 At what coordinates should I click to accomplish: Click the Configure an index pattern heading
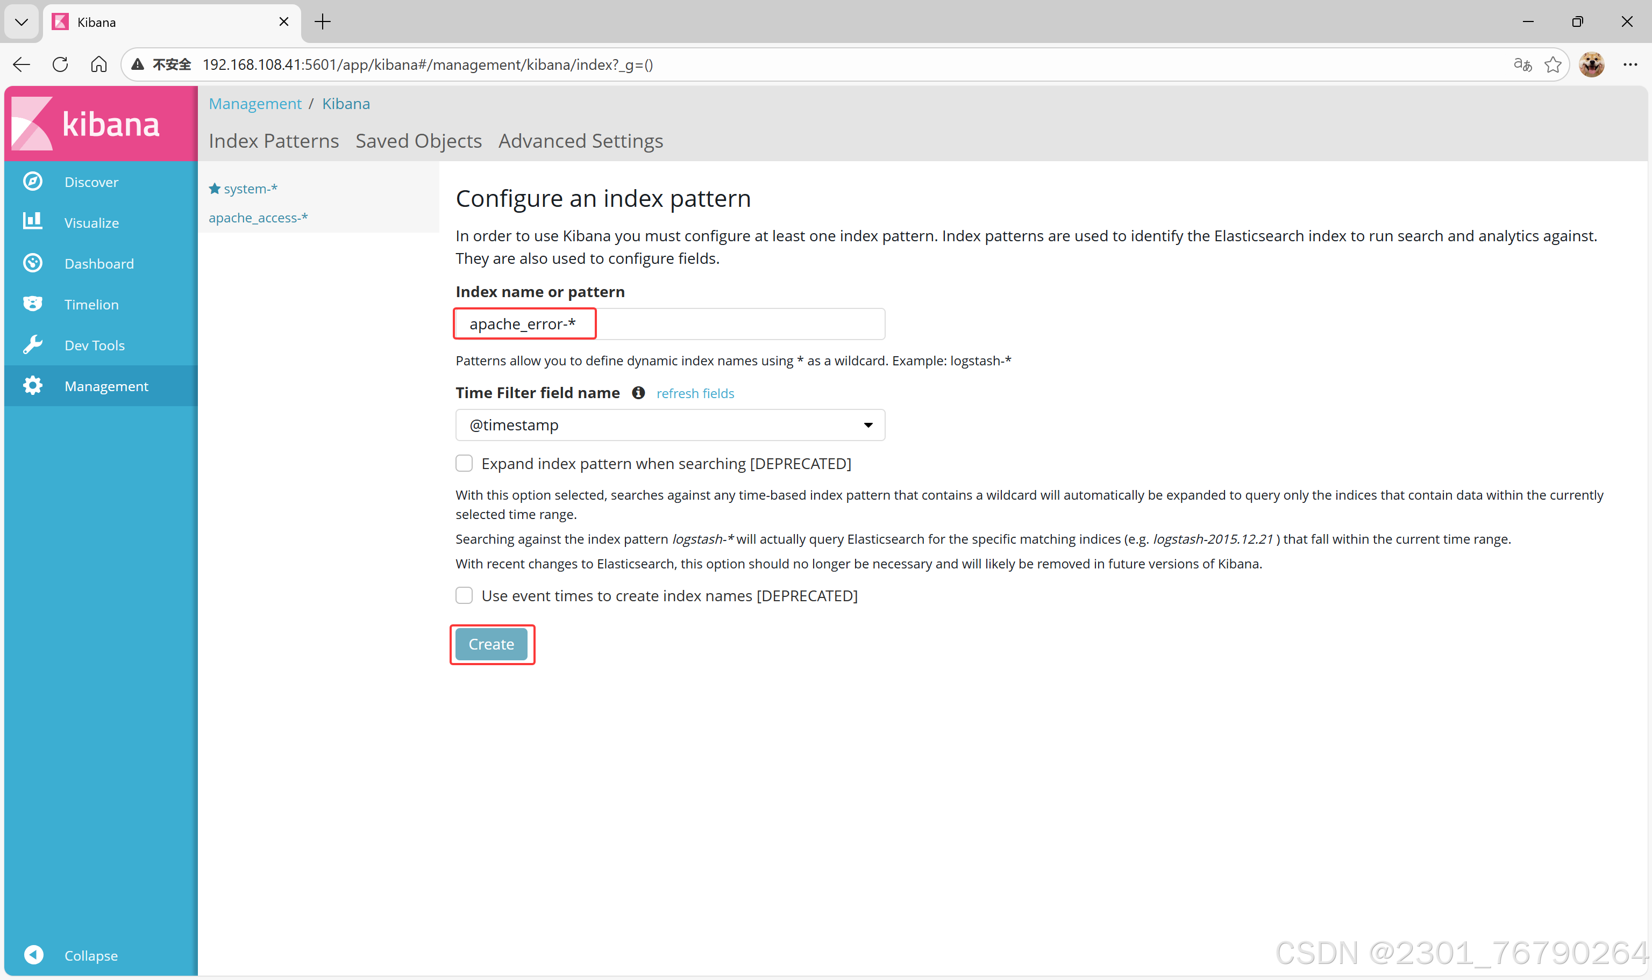pos(603,198)
